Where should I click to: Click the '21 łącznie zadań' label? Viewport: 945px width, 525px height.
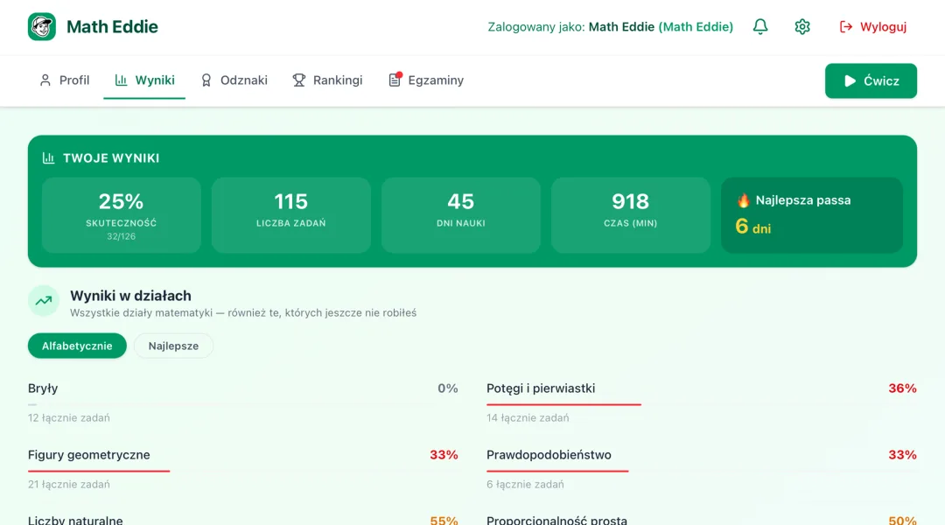[69, 484]
